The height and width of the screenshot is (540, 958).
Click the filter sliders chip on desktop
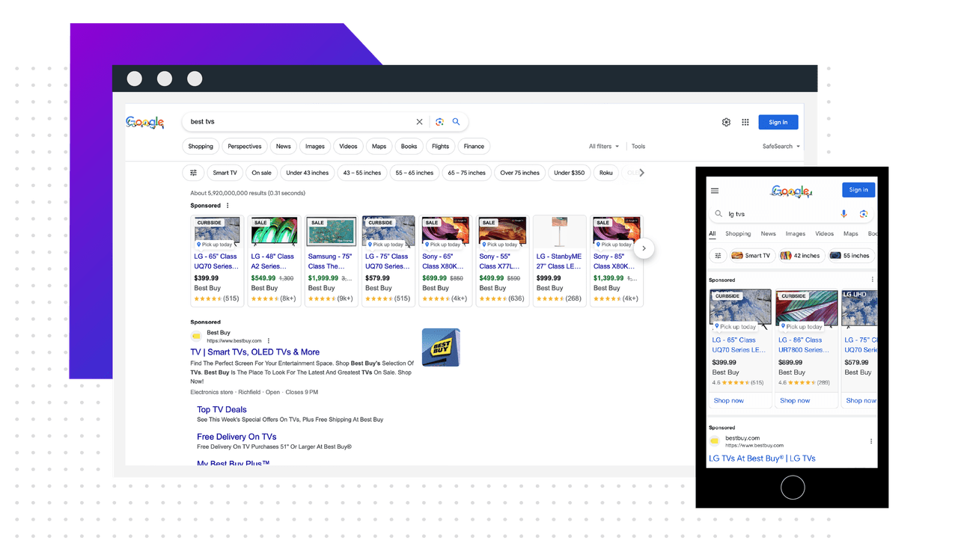click(193, 173)
